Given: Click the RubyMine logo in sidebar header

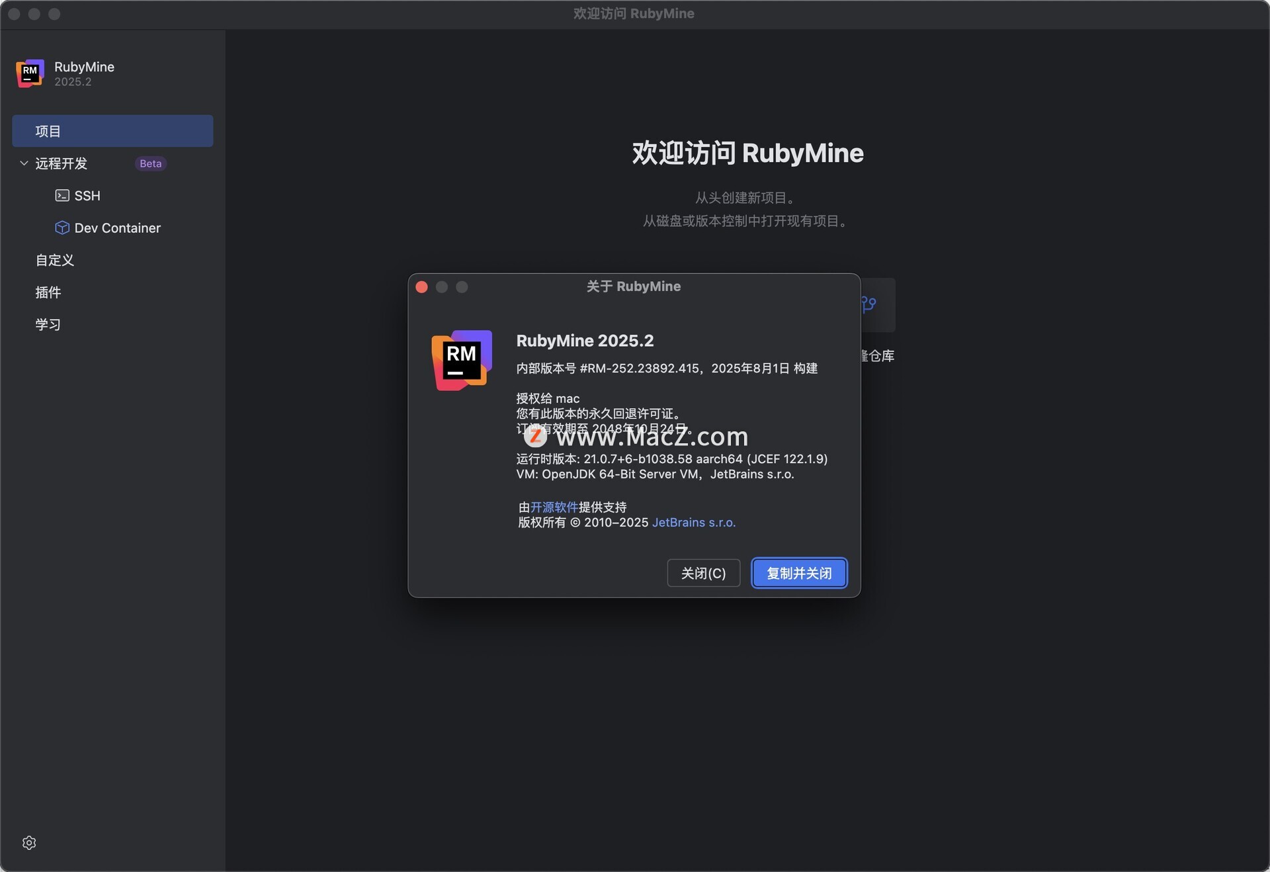Looking at the screenshot, I should [x=30, y=73].
